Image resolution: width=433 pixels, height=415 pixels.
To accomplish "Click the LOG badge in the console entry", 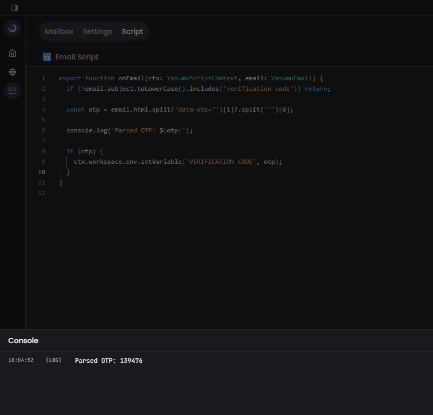I will (53, 360).
